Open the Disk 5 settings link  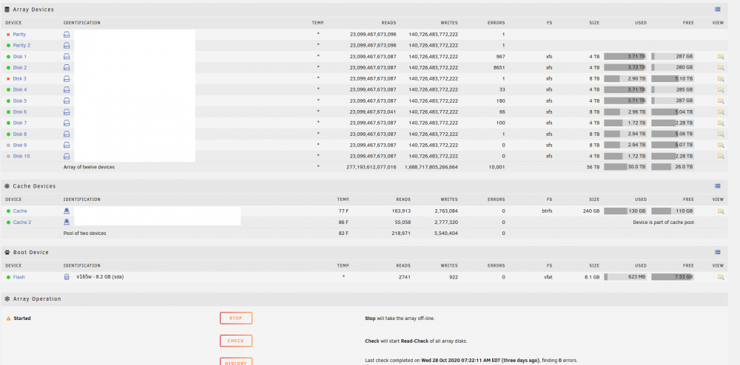pos(20,101)
